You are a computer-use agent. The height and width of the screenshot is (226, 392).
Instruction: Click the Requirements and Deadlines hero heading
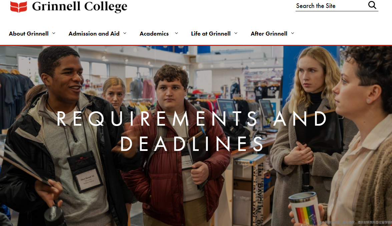pos(192,131)
